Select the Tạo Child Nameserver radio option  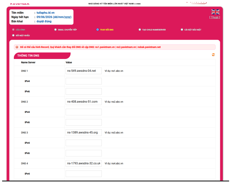point(140,29)
